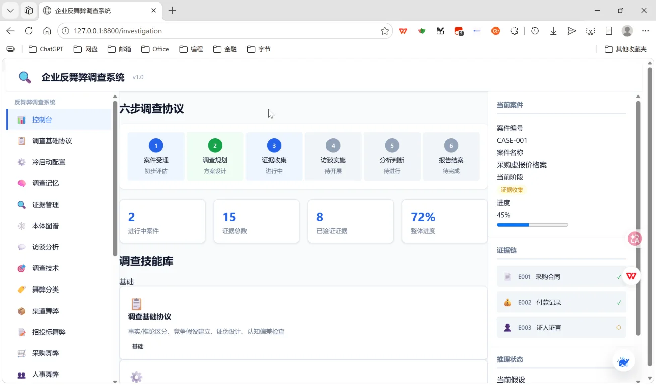The width and height of the screenshot is (656, 385).
Task: Open browser history clock icon
Action: (535, 31)
